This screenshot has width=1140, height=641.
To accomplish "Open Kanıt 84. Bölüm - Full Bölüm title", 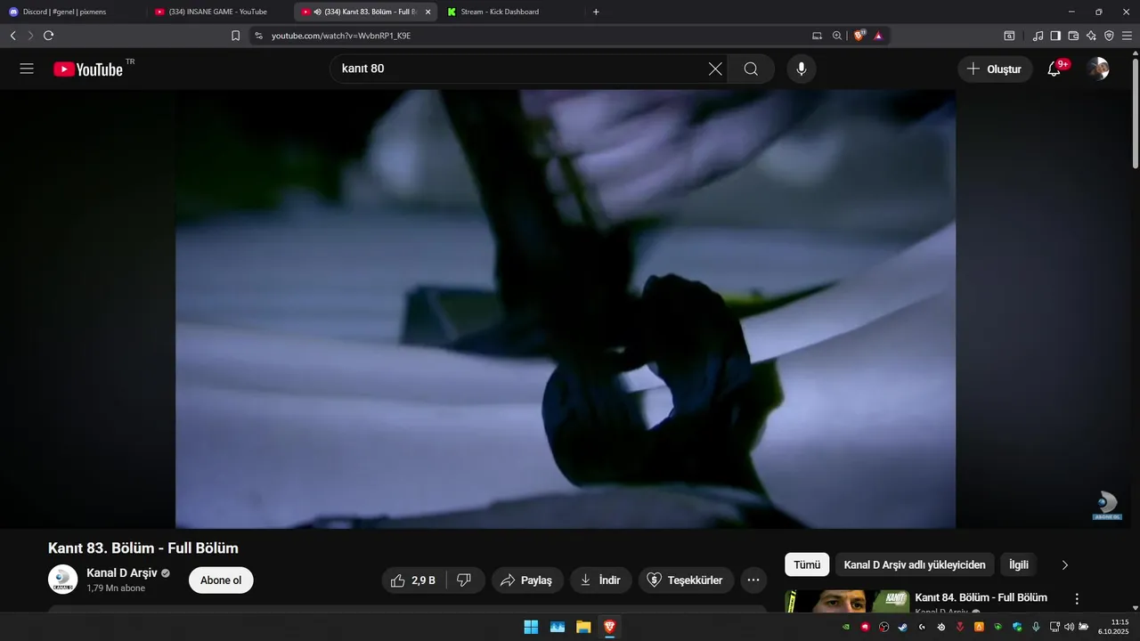I will click(x=981, y=597).
